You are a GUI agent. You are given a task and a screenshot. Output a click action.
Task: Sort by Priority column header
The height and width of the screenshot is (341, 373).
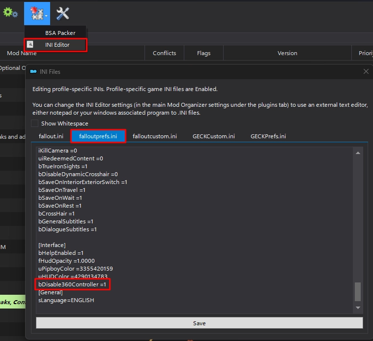point(363,53)
